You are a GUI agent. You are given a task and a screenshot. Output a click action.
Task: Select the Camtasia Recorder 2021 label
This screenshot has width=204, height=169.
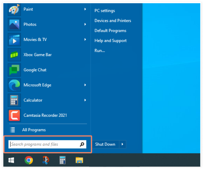click(x=45, y=115)
